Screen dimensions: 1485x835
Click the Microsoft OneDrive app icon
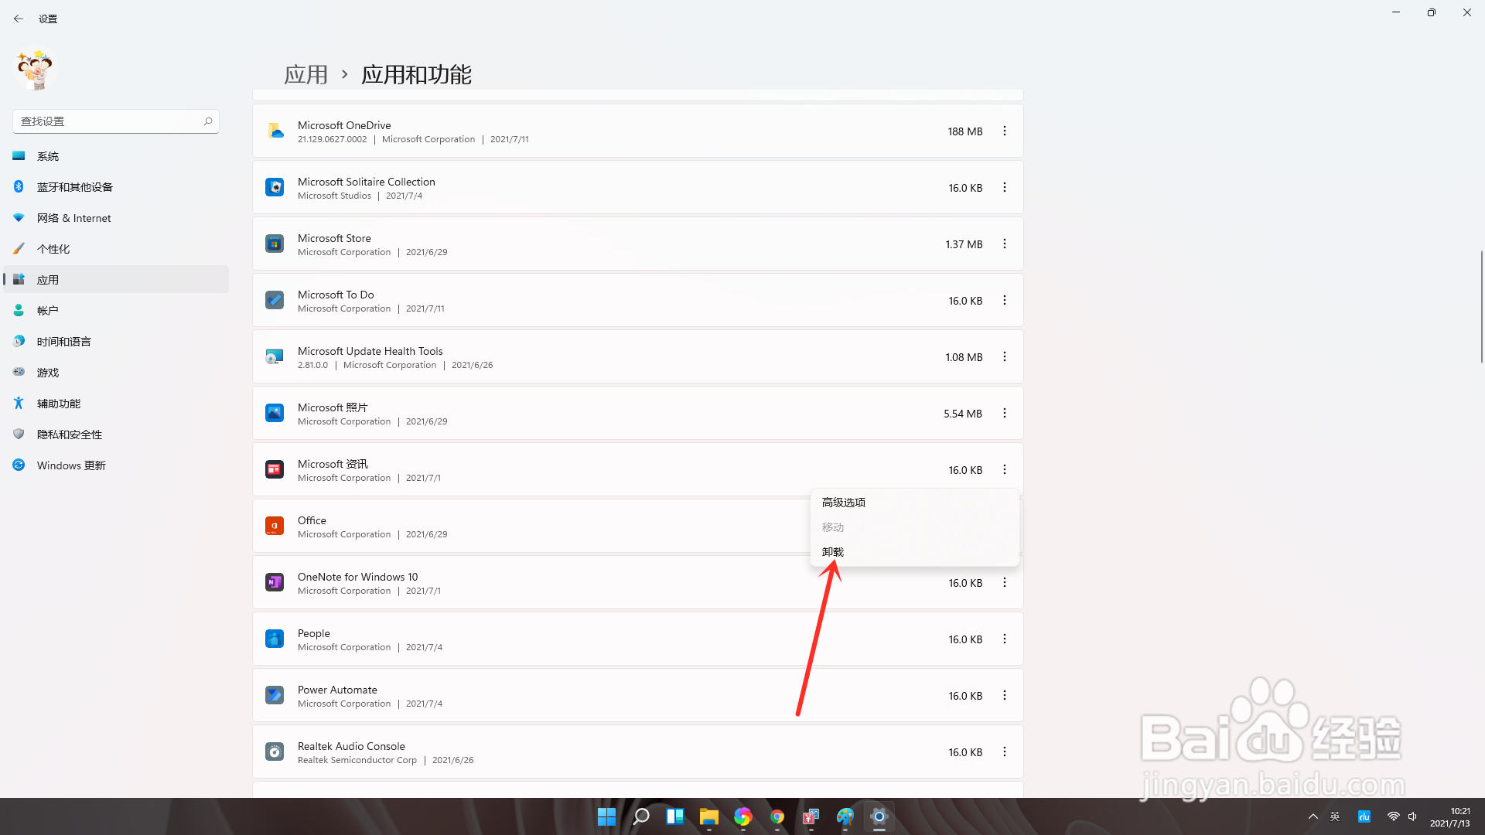tap(275, 131)
